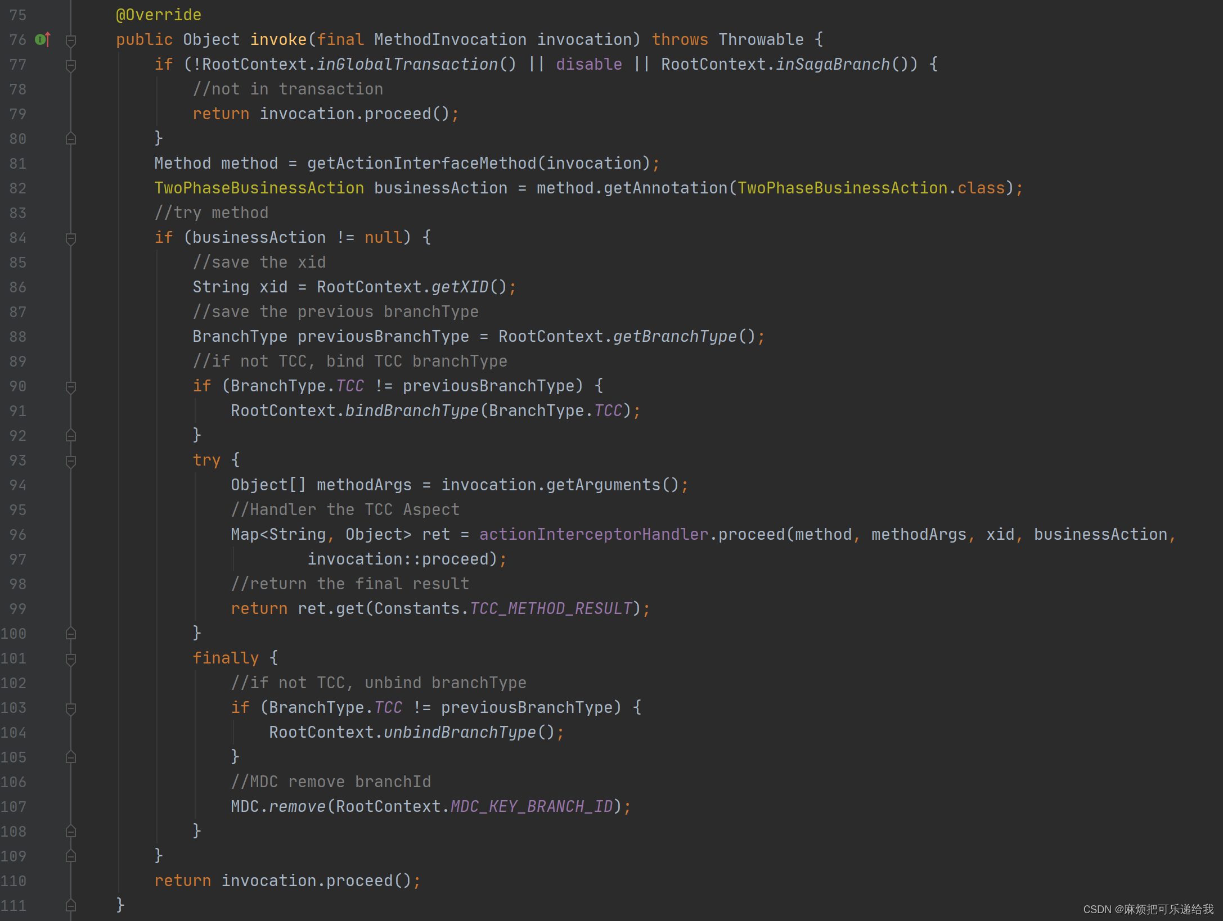Click the fold end marker on line 108
Screen dimensions: 1223x921
click(x=71, y=831)
